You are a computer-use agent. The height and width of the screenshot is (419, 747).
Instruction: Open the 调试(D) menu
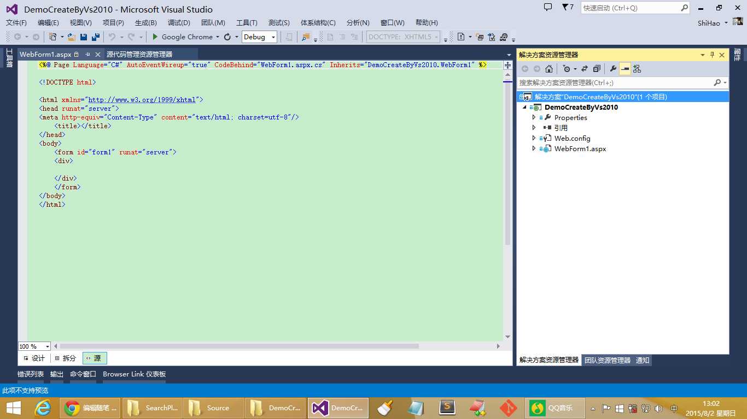point(179,22)
